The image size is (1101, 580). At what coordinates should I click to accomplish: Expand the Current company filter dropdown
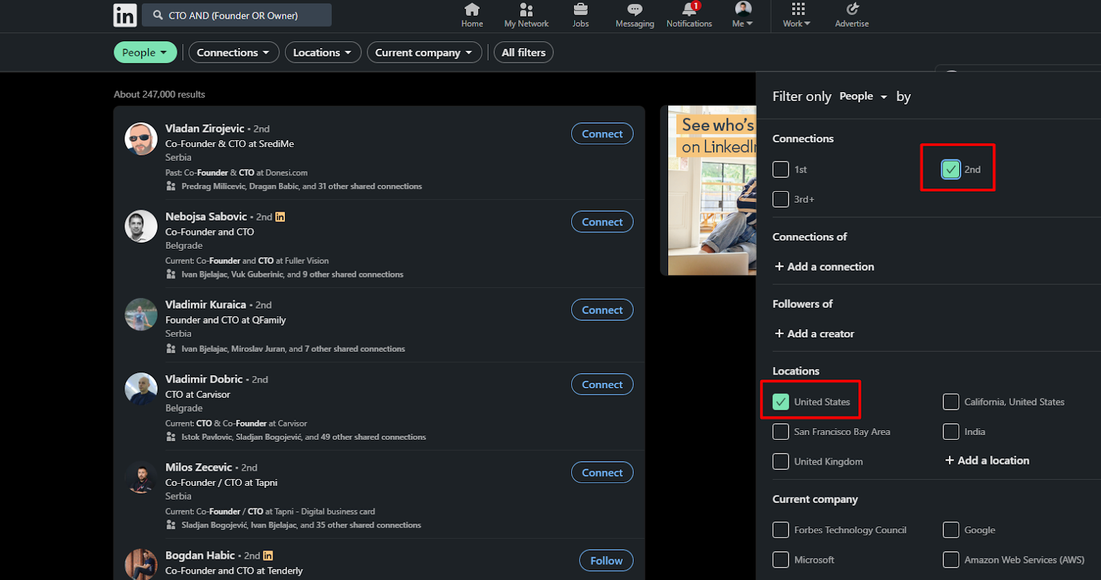pos(424,52)
